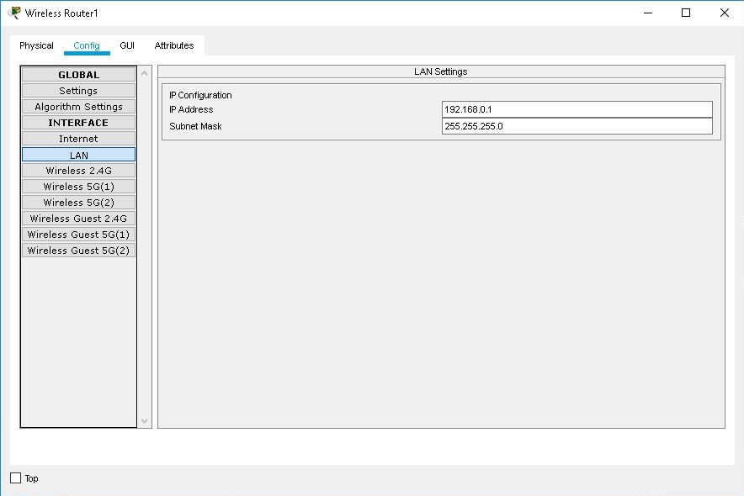Image resolution: width=744 pixels, height=496 pixels.
Task: Close the Wireless Router1 window
Action: [x=724, y=13]
